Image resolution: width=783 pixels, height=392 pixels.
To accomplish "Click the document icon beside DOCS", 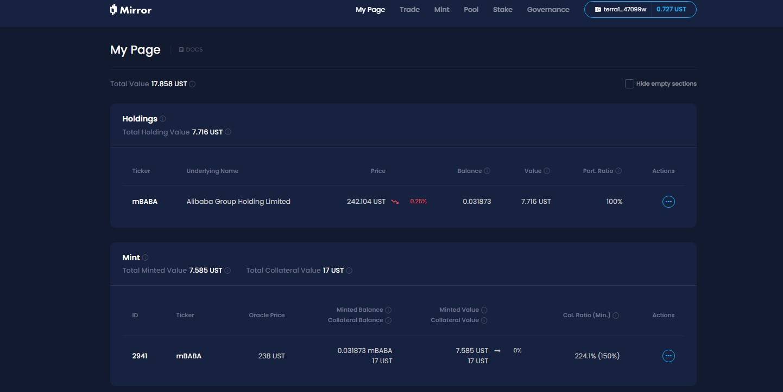I will (181, 49).
